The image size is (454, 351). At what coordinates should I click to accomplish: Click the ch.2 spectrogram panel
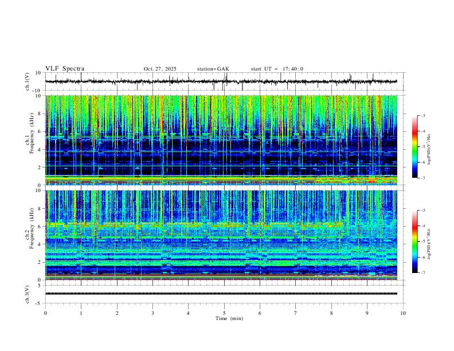click(x=221, y=235)
